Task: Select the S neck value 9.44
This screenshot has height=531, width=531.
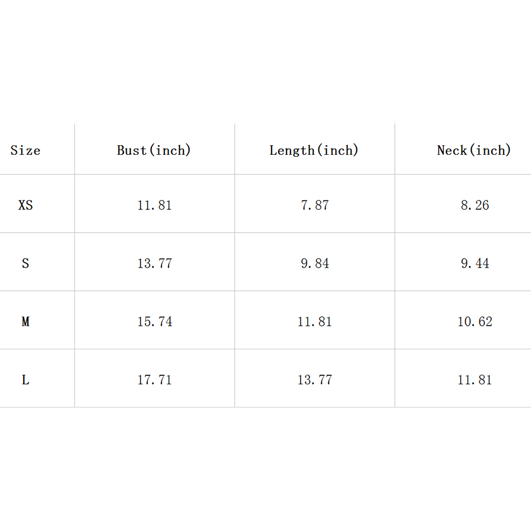Action: [x=475, y=263]
